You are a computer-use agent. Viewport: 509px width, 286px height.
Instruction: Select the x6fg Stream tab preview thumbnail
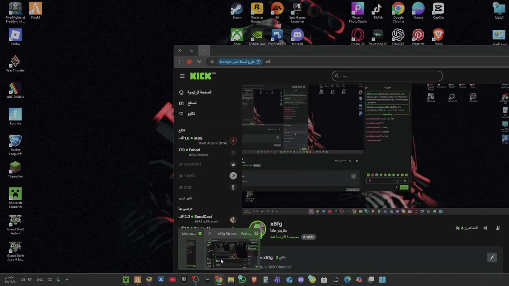click(232, 253)
